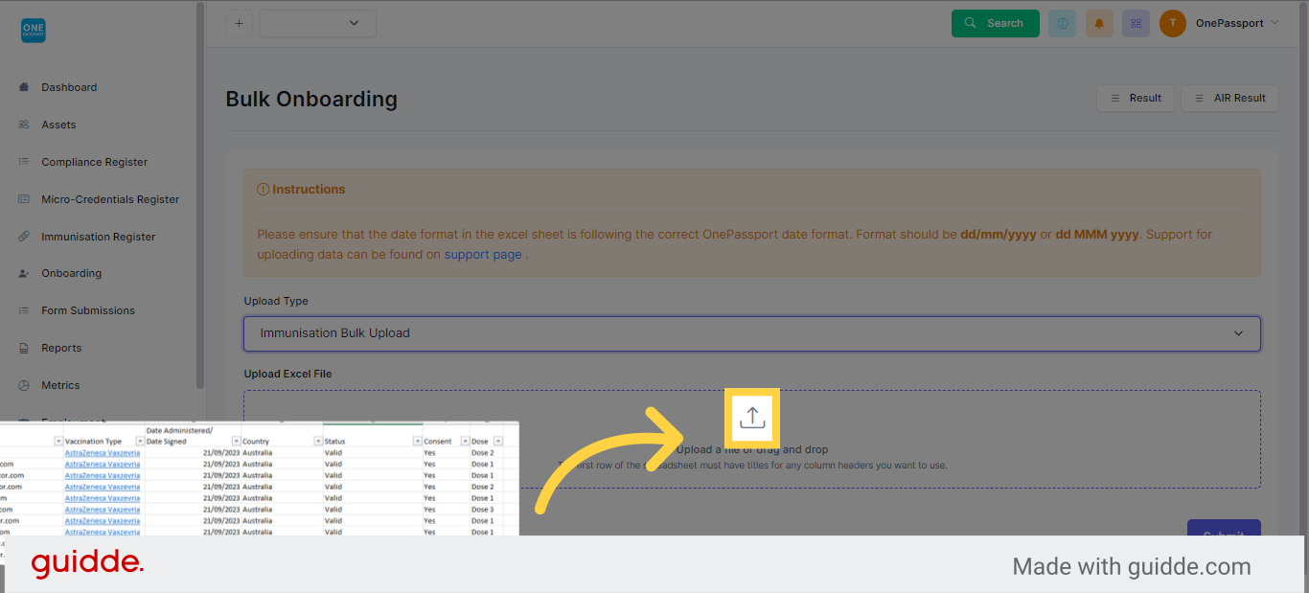Click the plus add button in header
The height and width of the screenshot is (593, 1309).
click(x=239, y=23)
